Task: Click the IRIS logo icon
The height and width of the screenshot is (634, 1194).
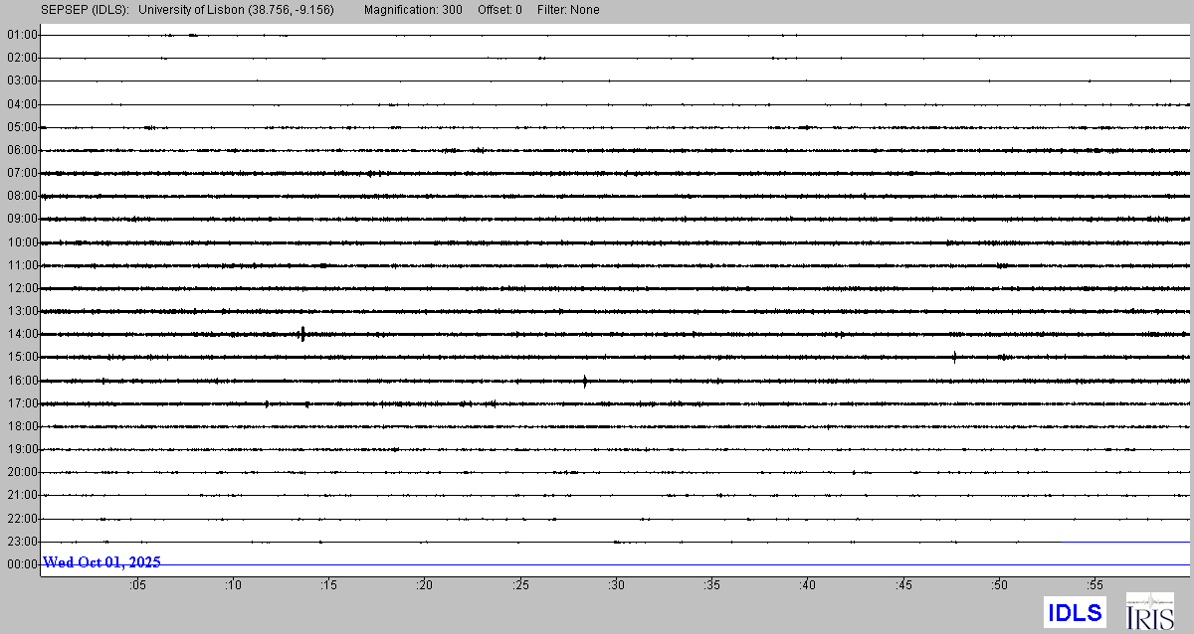Action: tap(1149, 611)
